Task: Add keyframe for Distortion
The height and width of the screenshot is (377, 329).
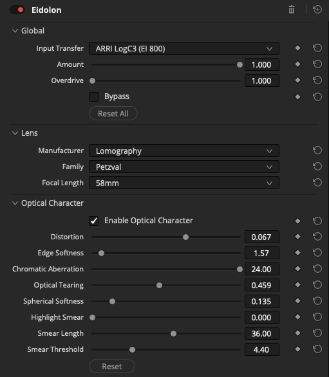Action: click(x=297, y=237)
